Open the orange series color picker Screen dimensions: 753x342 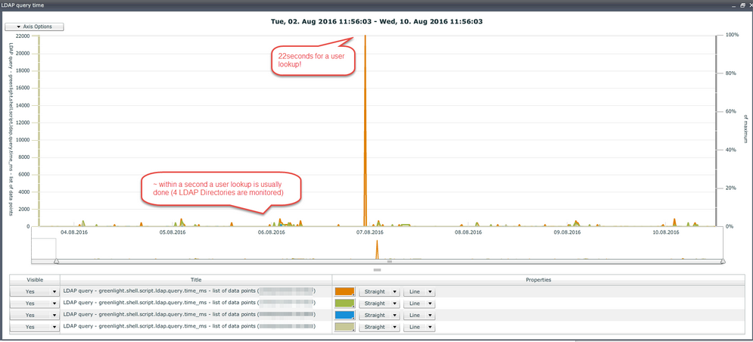click(345, 291)
